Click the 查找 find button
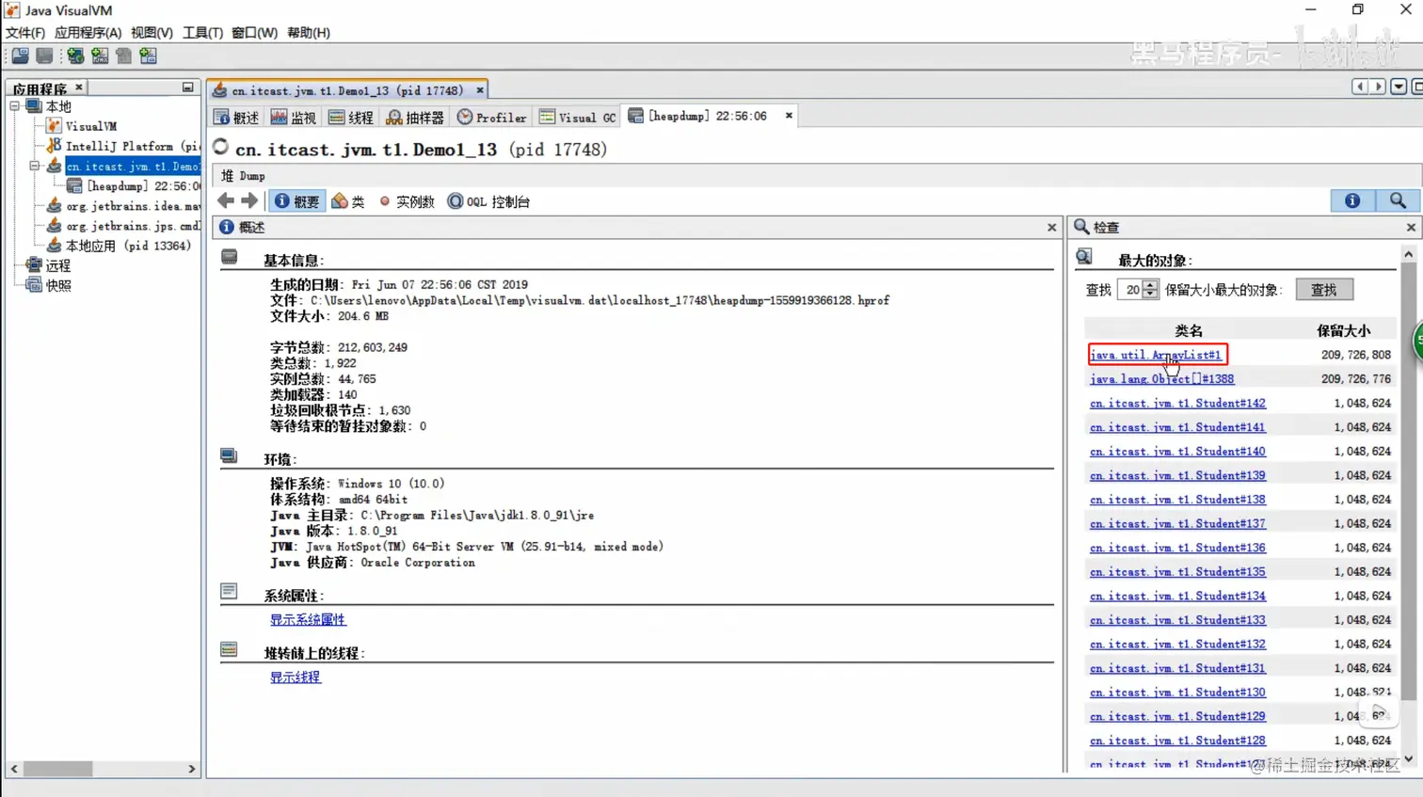Screen dimensions: 1423x797 click(x=1324, y=290)
